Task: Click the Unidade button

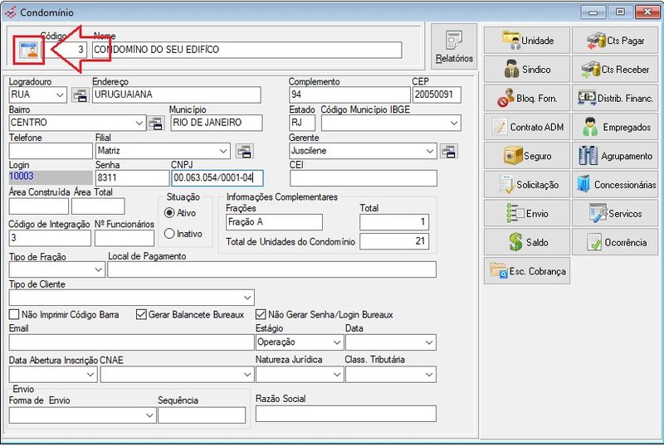Action: pos(527,41)
